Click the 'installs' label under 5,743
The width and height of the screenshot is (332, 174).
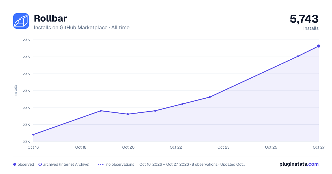click(311, 28)
